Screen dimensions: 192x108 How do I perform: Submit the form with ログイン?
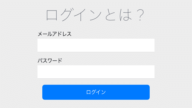96,92
